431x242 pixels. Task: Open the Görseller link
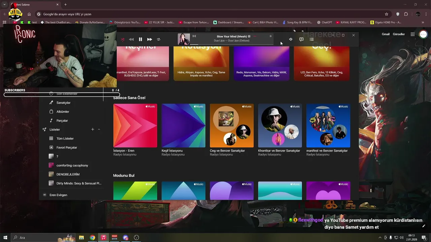399,34
